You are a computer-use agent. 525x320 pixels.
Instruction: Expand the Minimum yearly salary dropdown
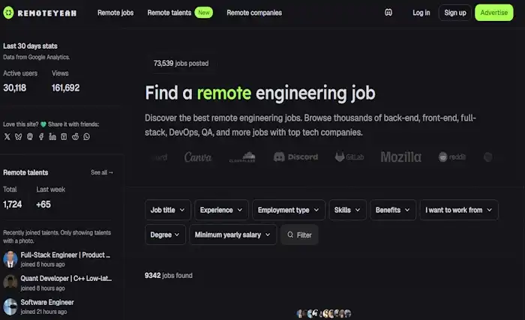(x=233, y=235)
